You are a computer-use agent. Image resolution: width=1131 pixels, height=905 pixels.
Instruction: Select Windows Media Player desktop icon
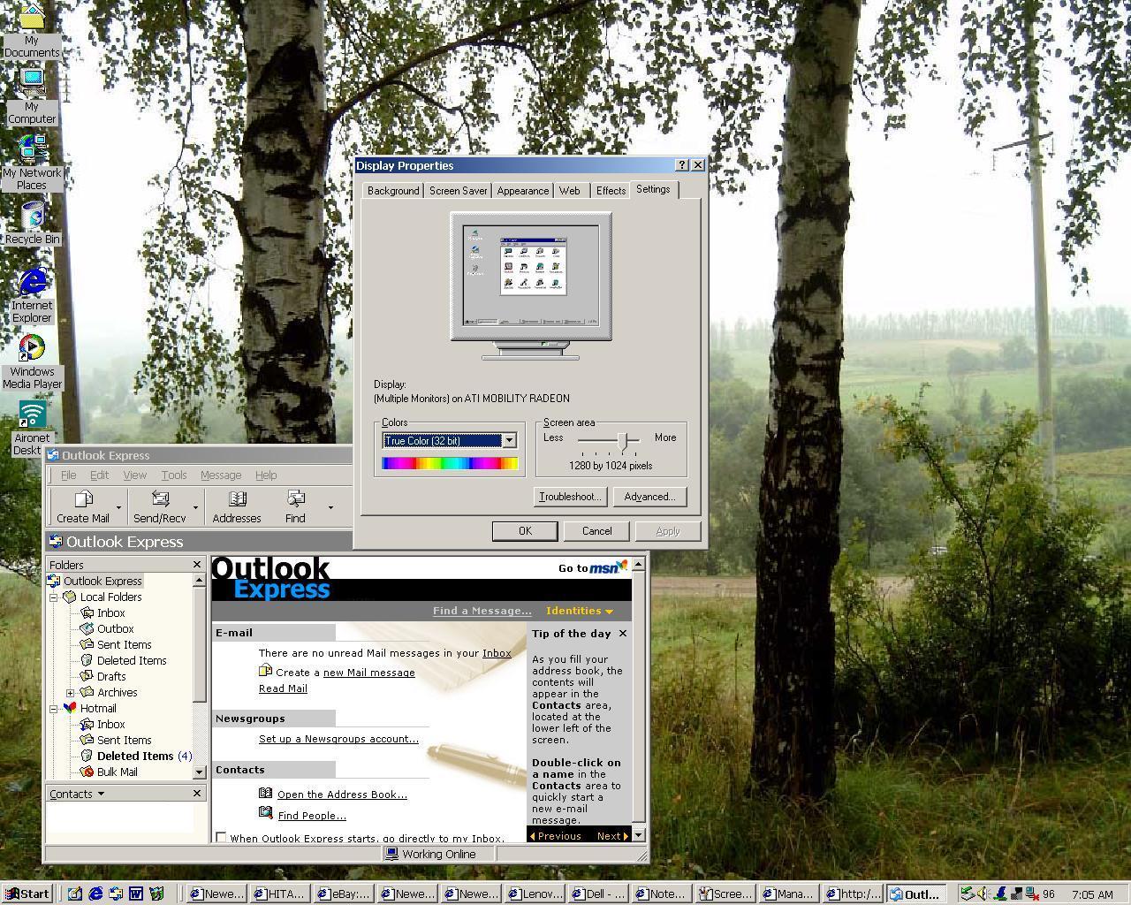point(32,362)
